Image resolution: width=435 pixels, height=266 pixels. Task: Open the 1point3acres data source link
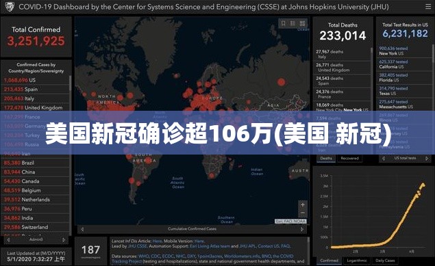[210, 256]
